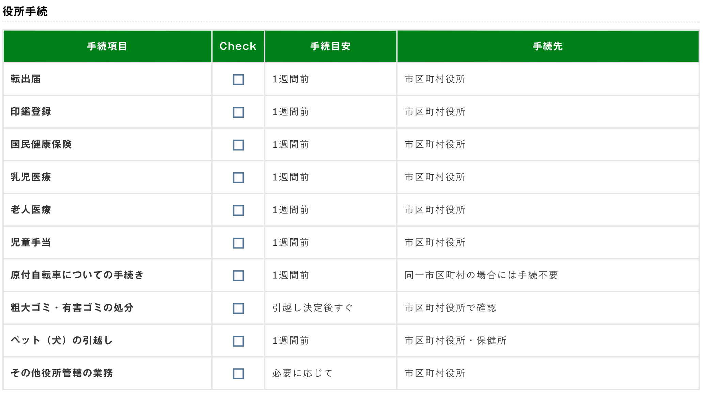The width and height of the screenshot is (703, 397).
Task: Check the 国民健康保険 checkbox
Action: coord(238,145)
